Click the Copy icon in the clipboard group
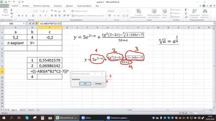Viewport: 216px width, 121px height. point(11,13)
